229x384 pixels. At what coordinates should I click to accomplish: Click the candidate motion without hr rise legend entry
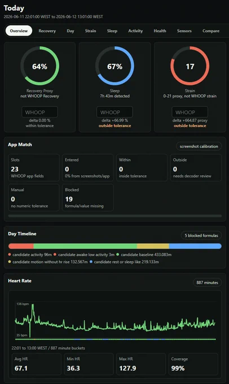(x=48, y=262)
